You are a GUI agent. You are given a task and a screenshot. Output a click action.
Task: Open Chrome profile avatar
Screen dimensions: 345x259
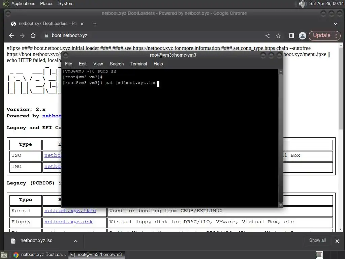(x=303, y=36)
